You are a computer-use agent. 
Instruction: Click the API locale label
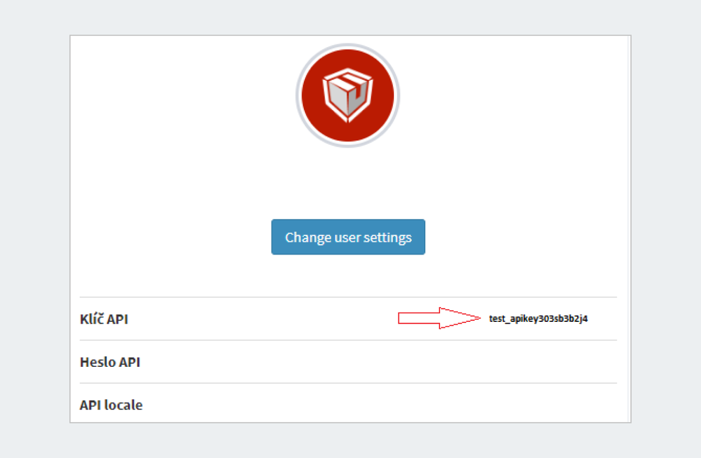(111, 405)
